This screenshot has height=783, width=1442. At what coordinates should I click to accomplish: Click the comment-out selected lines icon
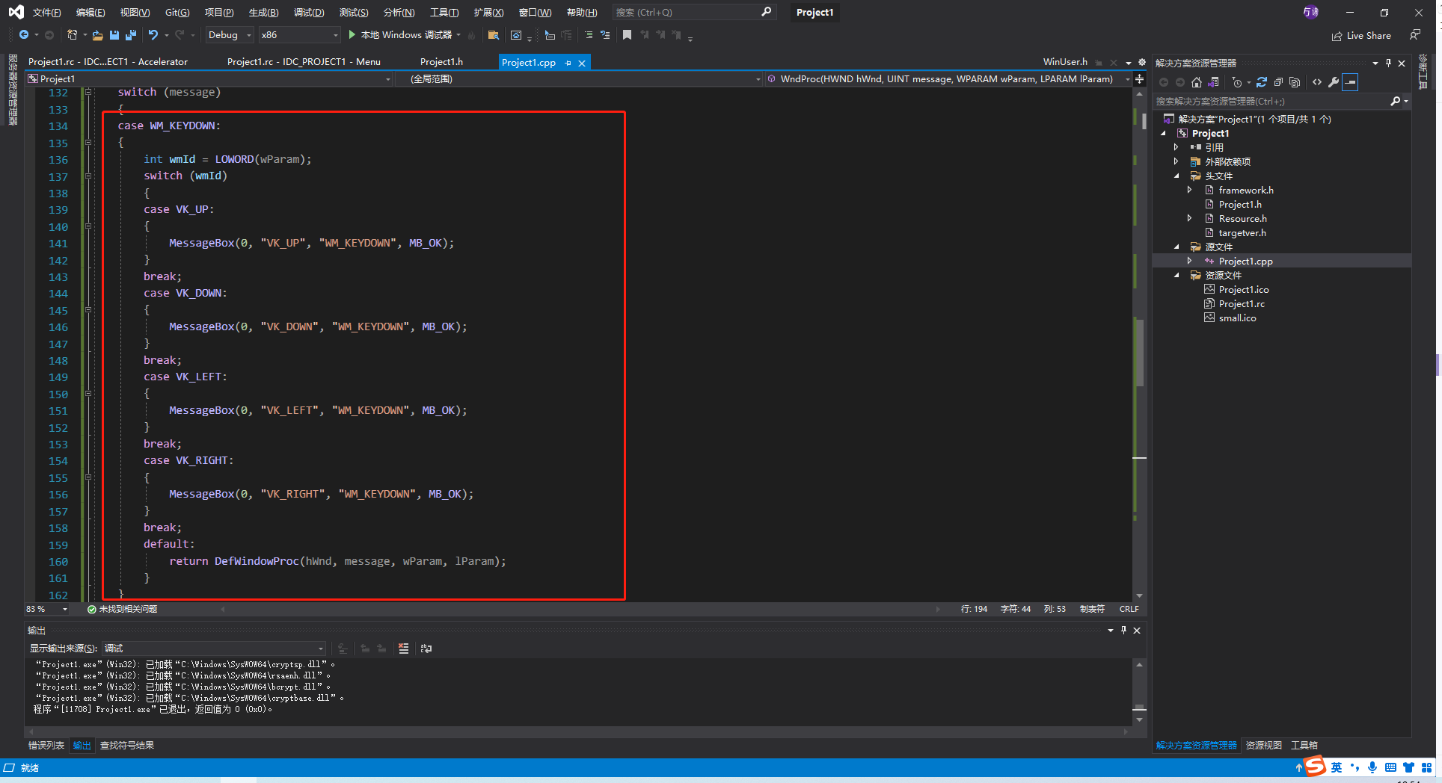589,35
